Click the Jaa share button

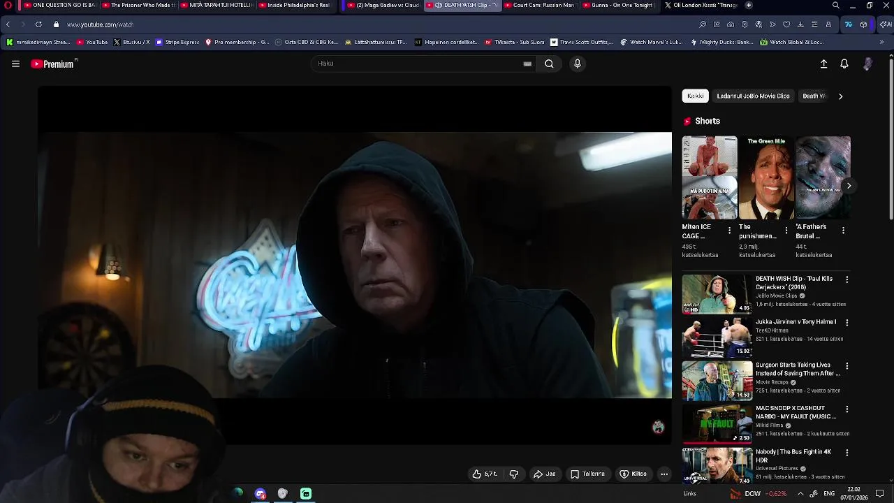coord(545,474)
